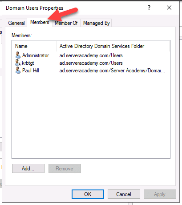Open the Members tab
Viewport: 182px width, 205px height.
click(x=40, y=22)
